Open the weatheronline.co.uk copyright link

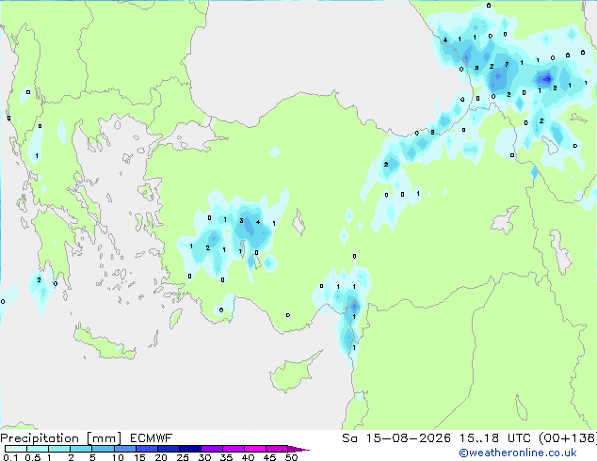click(518, 453)
